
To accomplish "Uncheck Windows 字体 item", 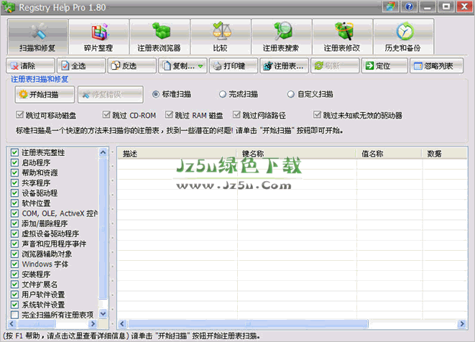I will coord(14,264).
